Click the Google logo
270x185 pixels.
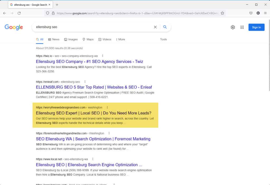point(14,27)
